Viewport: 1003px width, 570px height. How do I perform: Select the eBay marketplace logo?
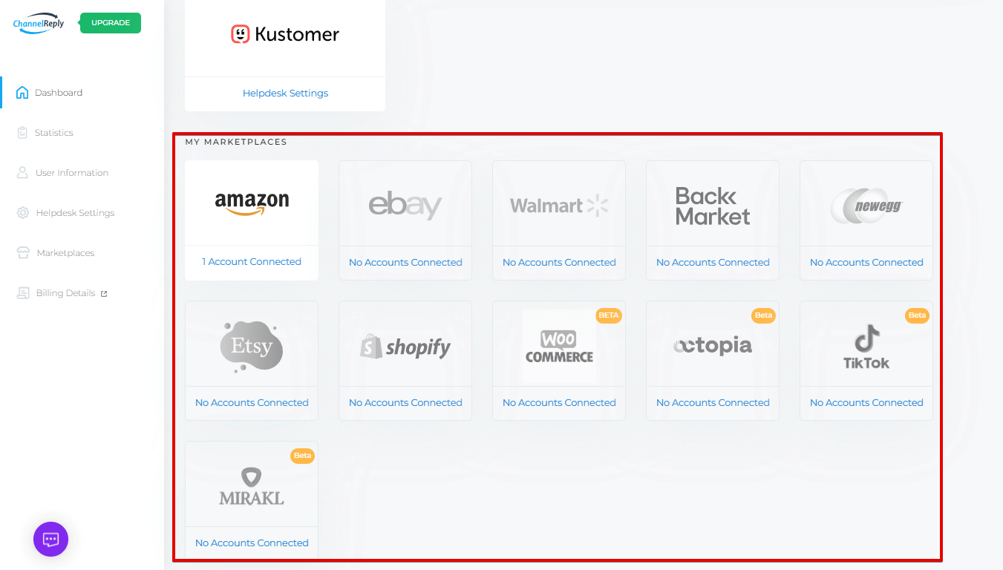pos(405,205)
